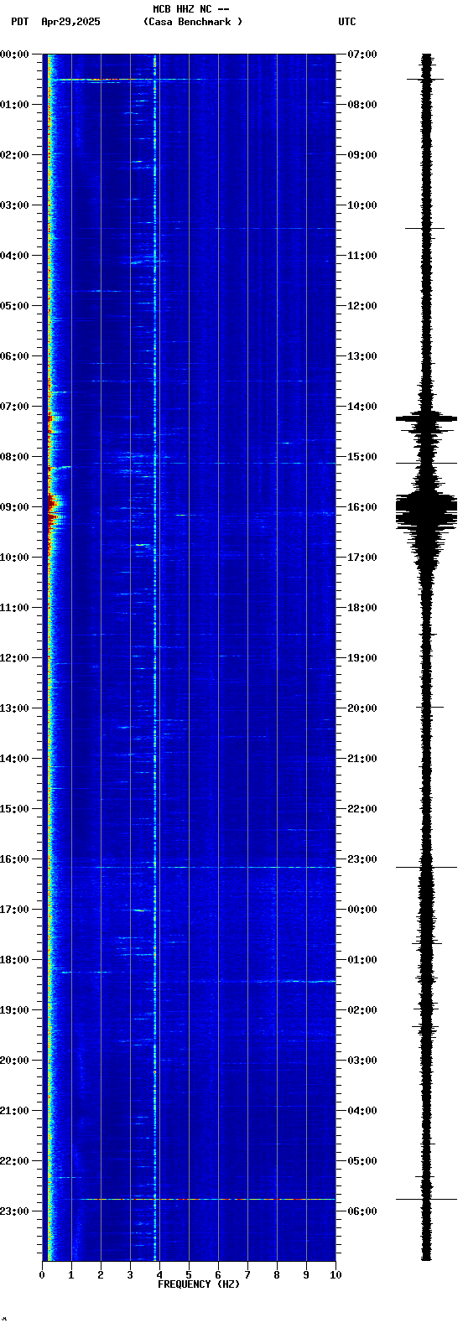Click the broadband event line just after 16:00 PDT

click(x=214, y=867)
